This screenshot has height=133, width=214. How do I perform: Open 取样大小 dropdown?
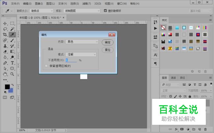click(x=41, y=11)
